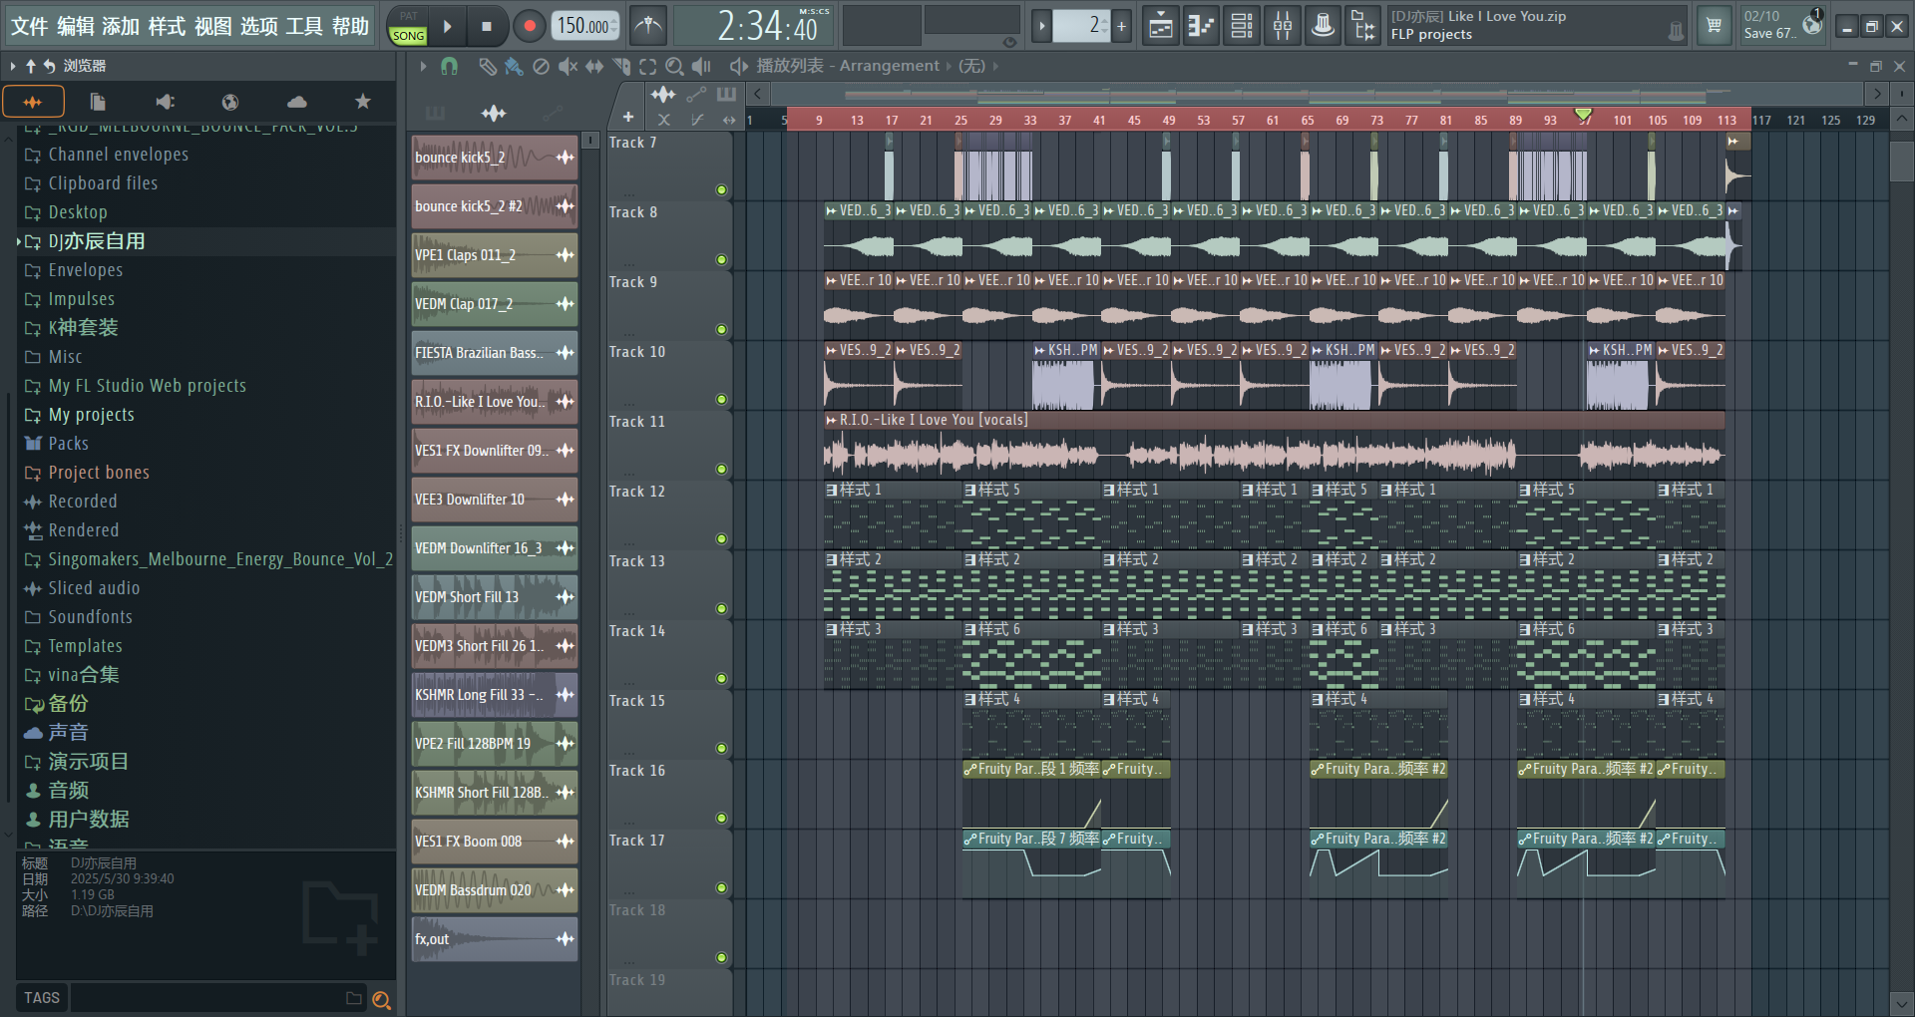Open the 样式 1 clip menu on Track 12
The width and height of the screenshot is (1915, 1017).
(831, 490)
